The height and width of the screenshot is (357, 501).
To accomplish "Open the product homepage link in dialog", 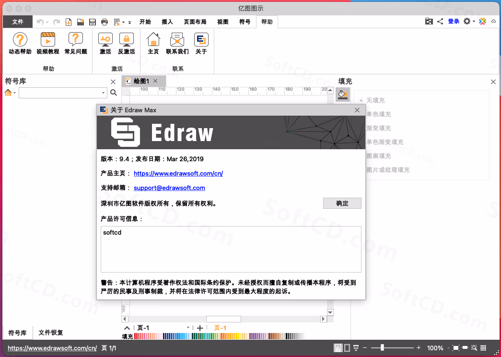I will (178, 173).
